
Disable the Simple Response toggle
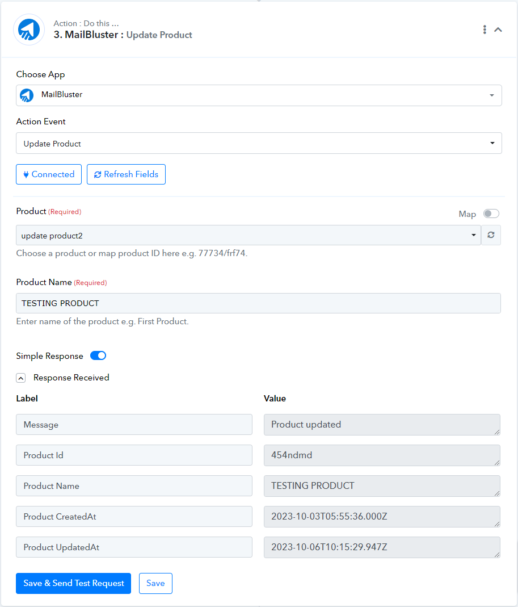point(98,356)
